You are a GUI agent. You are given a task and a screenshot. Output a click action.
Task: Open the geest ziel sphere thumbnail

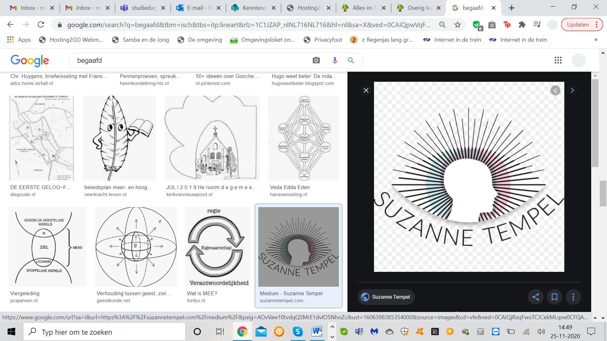pos(136,247)
